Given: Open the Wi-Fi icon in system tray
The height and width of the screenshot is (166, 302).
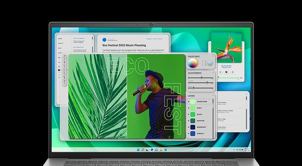Looking at the screenshot, I should (x=237, y=150).
